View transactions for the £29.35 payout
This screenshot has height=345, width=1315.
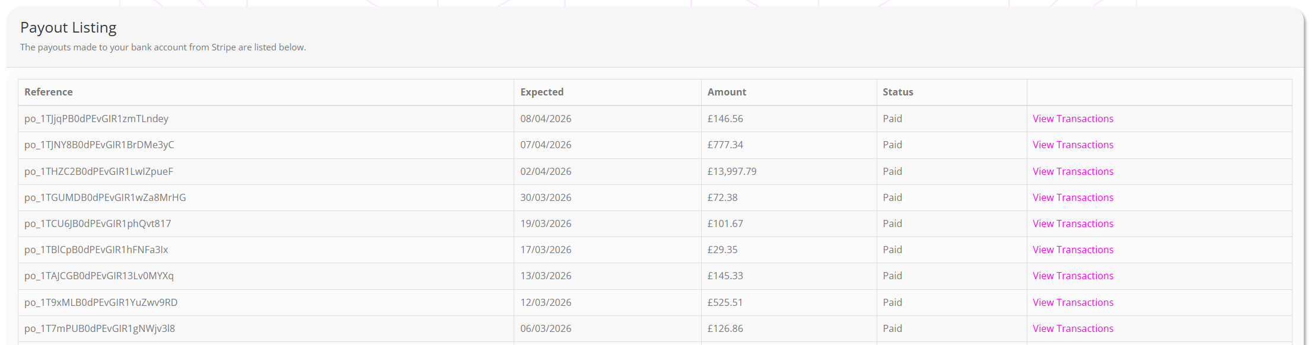point(1072,250)
